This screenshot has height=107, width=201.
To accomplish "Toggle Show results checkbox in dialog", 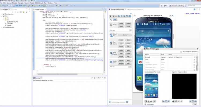I will click(145, 104).
